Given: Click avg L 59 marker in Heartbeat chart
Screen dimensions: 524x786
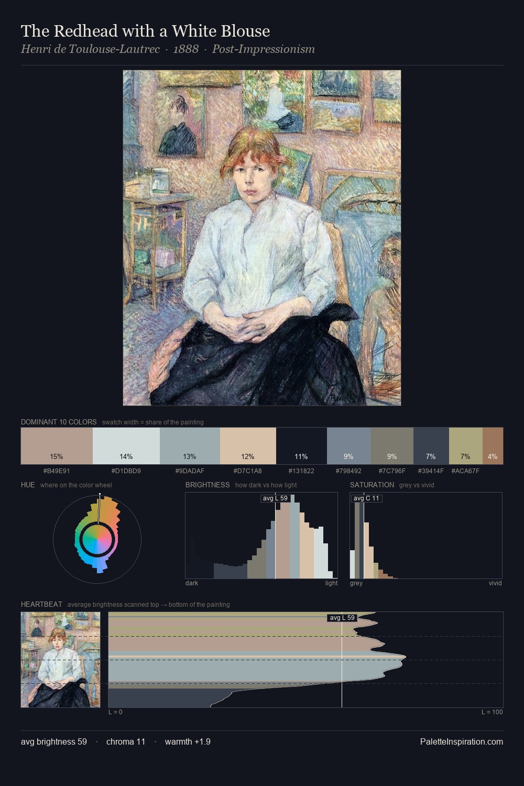Looking at the screenshot, I should point(342,618).
